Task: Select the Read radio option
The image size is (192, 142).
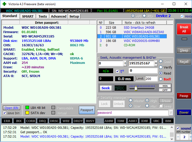Action: [161, 73]
